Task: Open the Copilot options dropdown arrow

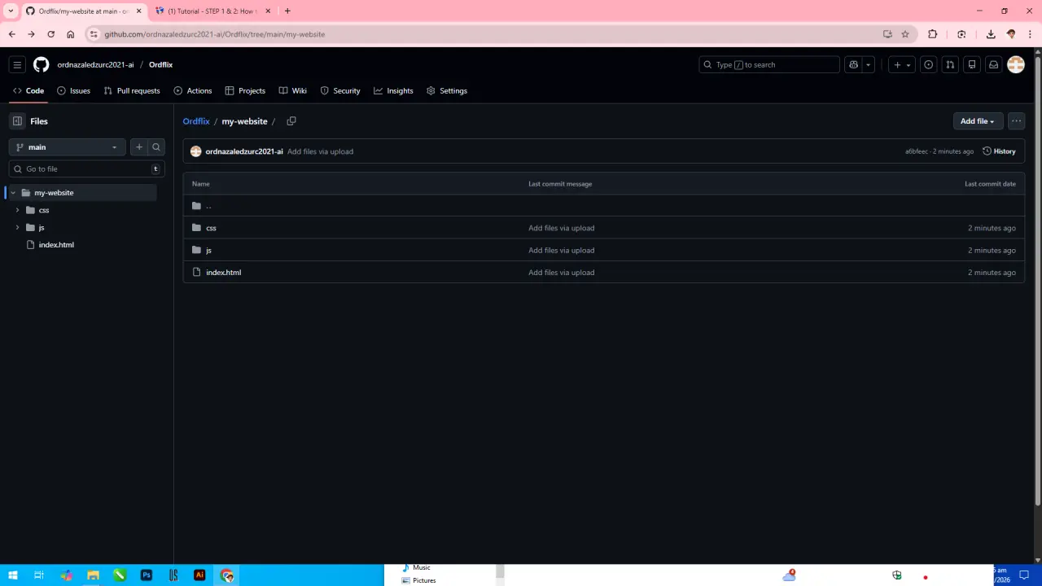Action: 869,65
